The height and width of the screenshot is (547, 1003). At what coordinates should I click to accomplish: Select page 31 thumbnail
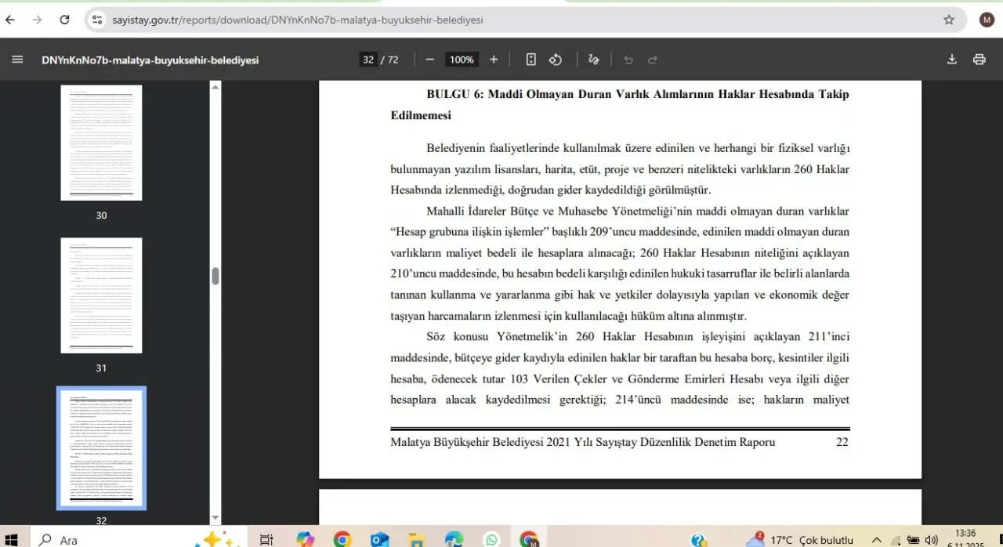click(101, 295)
